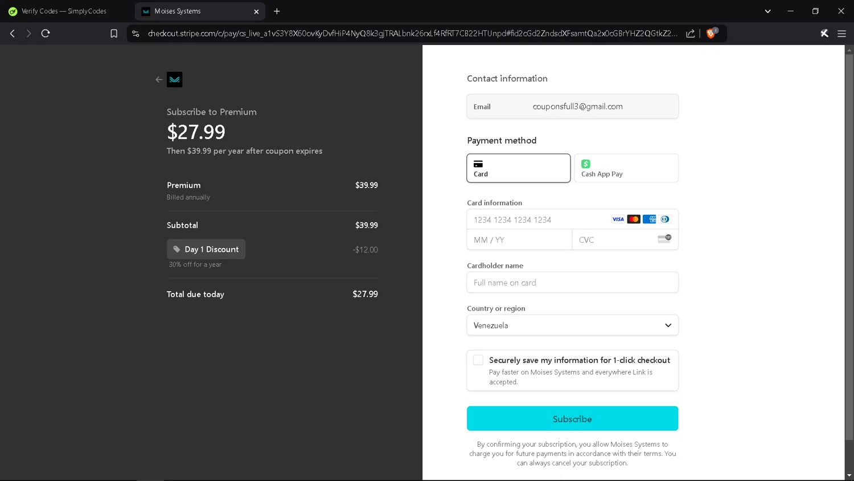This screenshot has height=481, width=854.
Task: Open a new browser tab
Action: pyautogui.click(x=277, y=11)
